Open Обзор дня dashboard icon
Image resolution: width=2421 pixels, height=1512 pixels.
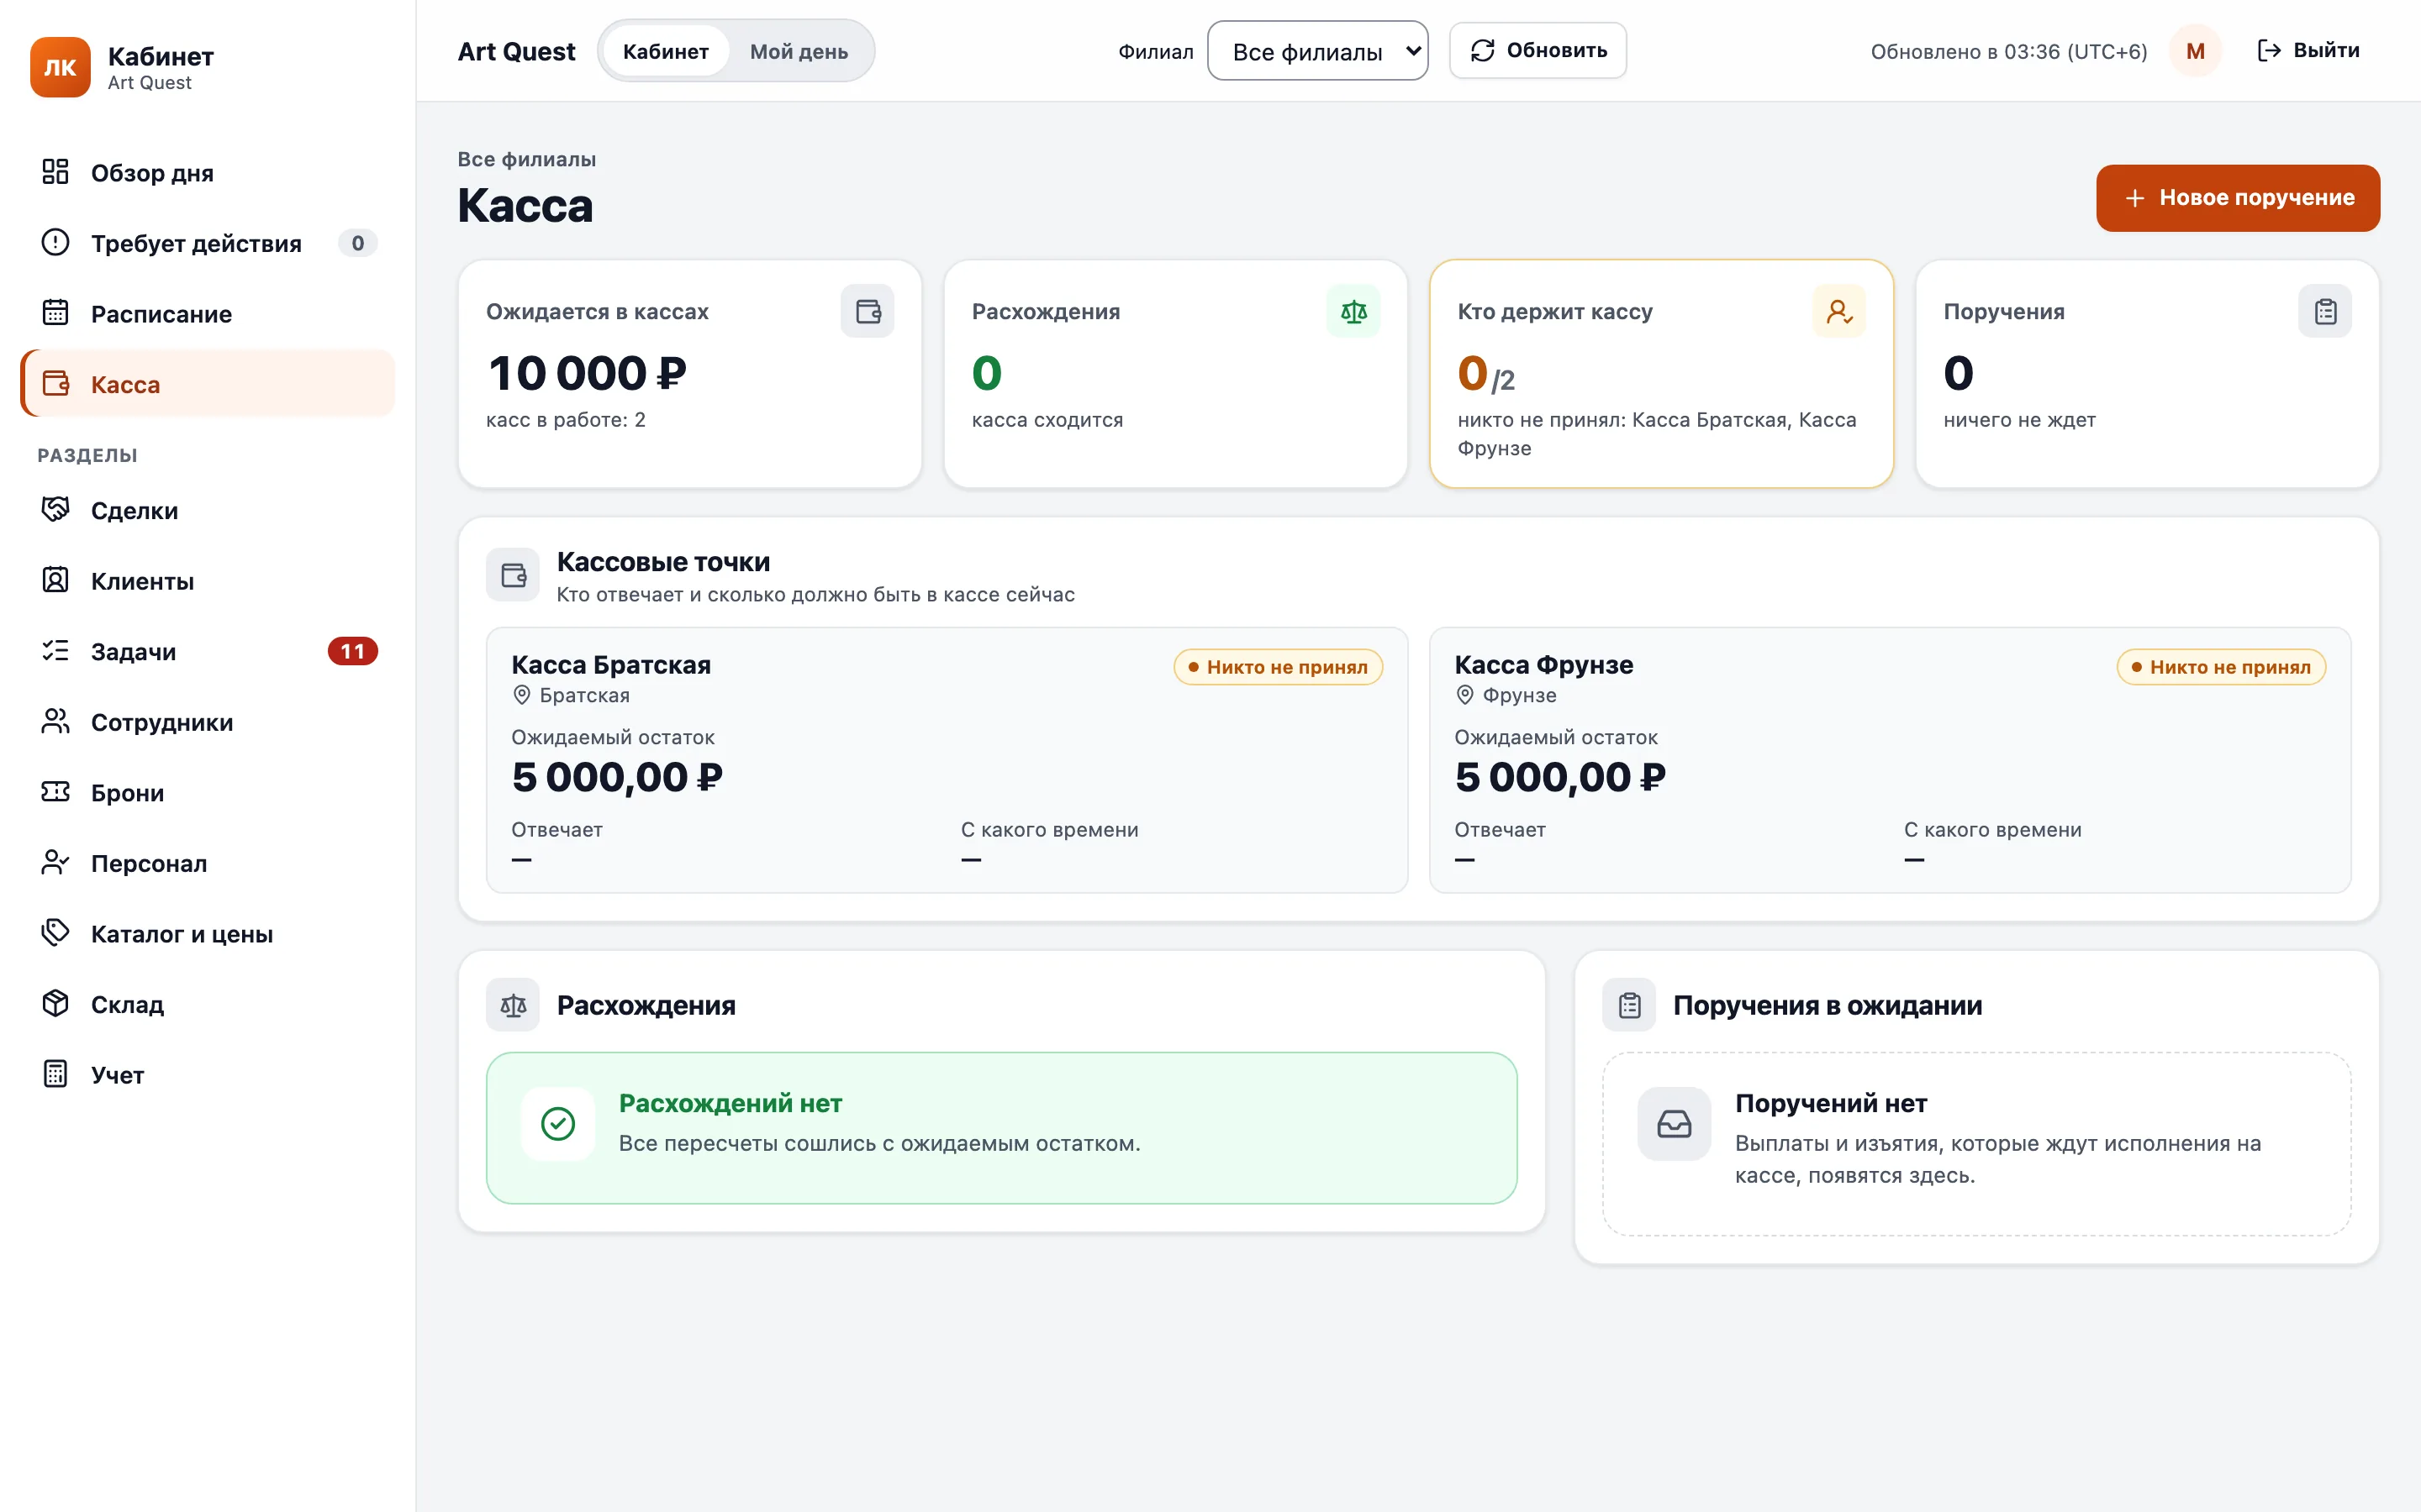(55, 172)
